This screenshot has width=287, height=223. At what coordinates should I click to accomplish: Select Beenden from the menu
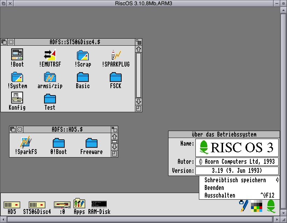214,188
